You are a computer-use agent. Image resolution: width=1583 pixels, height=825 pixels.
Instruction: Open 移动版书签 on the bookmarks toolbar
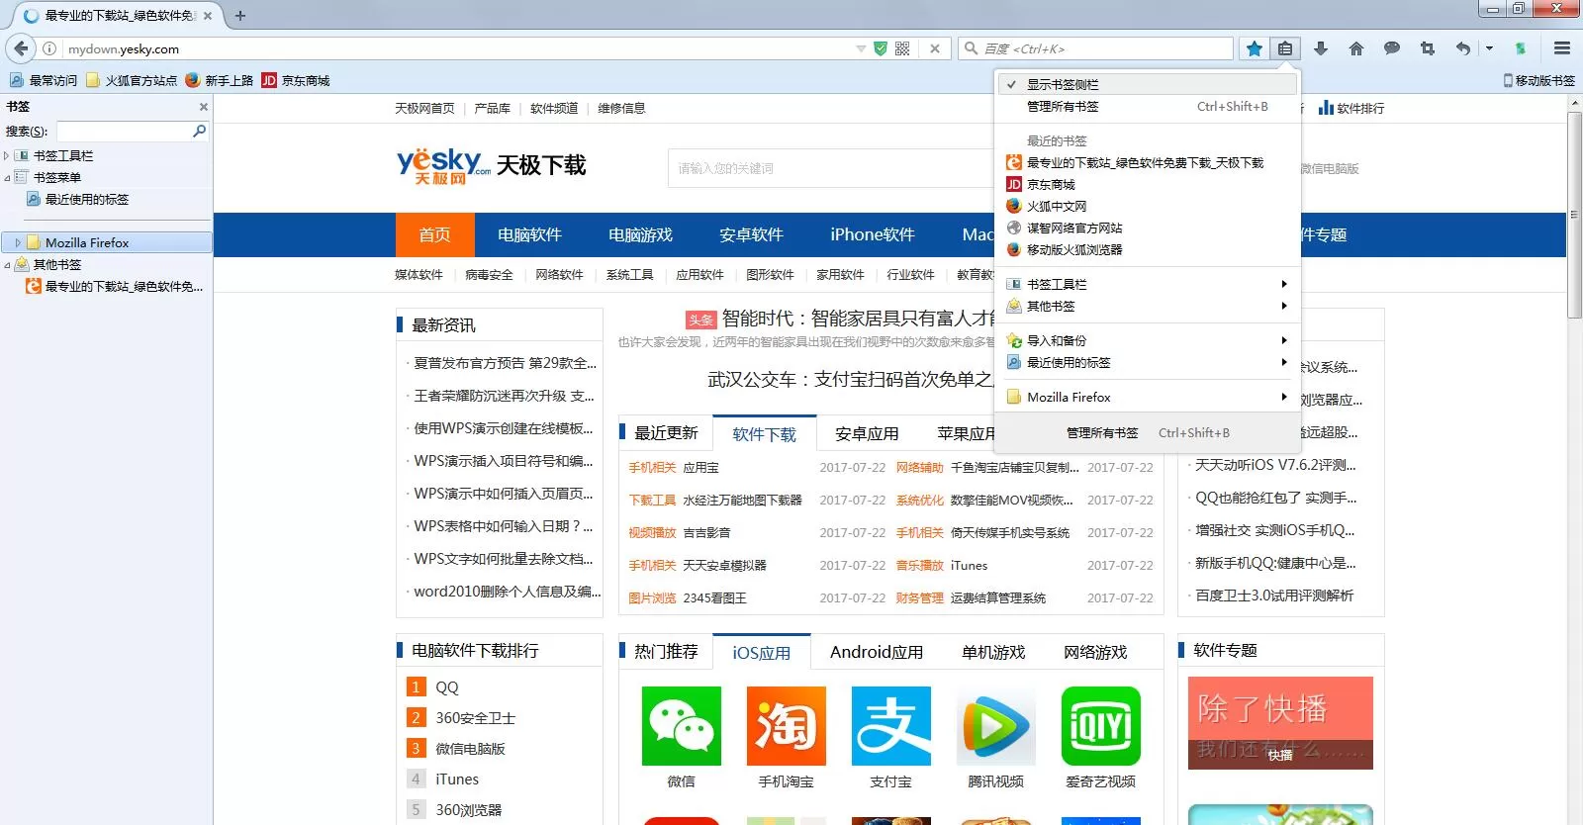tap(1538, 81)
